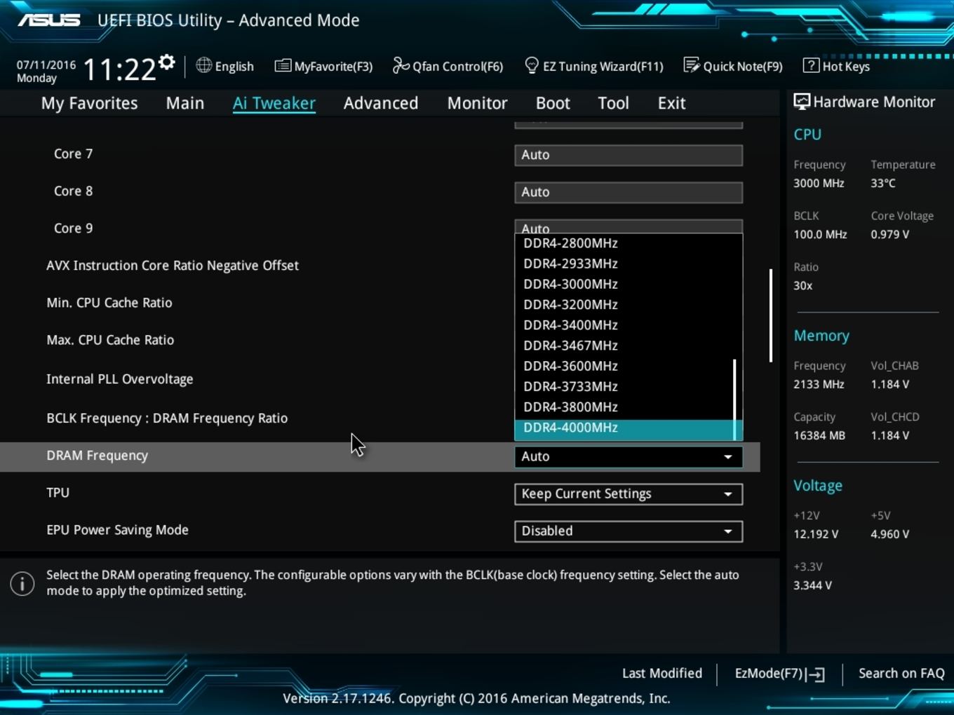Select Core 9 setting label

click(73, 228)
